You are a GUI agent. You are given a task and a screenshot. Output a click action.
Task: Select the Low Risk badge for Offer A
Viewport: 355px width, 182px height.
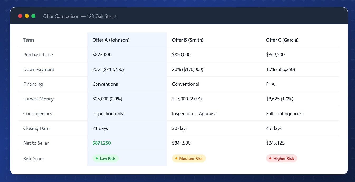106,158
